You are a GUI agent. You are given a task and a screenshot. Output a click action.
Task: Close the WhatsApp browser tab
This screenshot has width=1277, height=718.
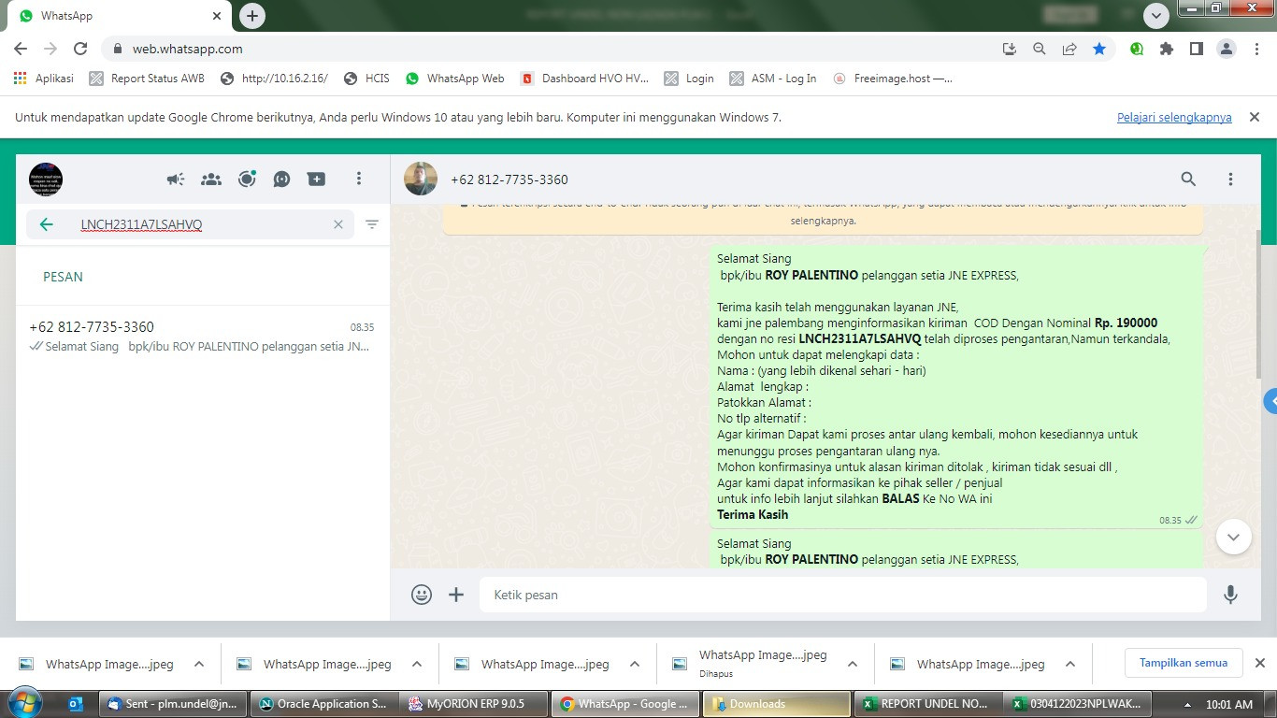(216, 16)
